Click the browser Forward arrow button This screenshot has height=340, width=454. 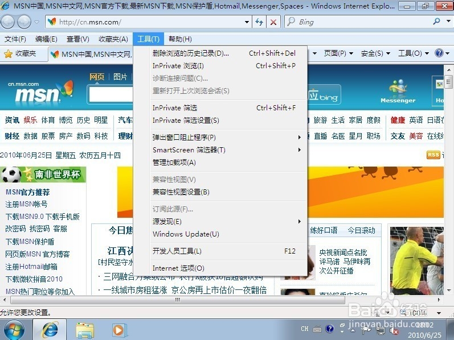coord(24,22)
